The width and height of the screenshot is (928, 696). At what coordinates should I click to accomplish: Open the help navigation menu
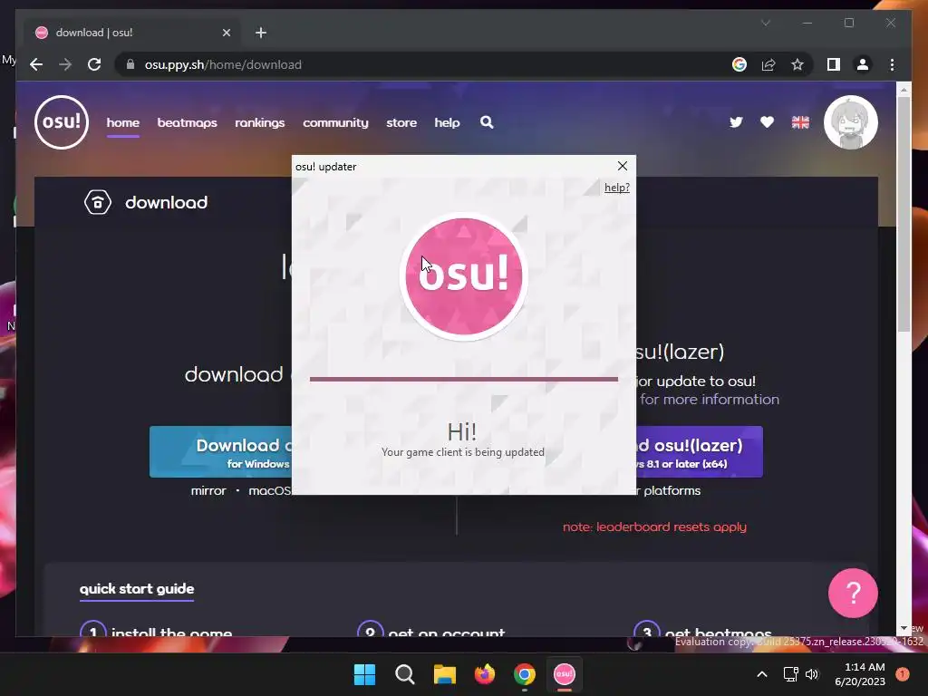coord(447,122)
